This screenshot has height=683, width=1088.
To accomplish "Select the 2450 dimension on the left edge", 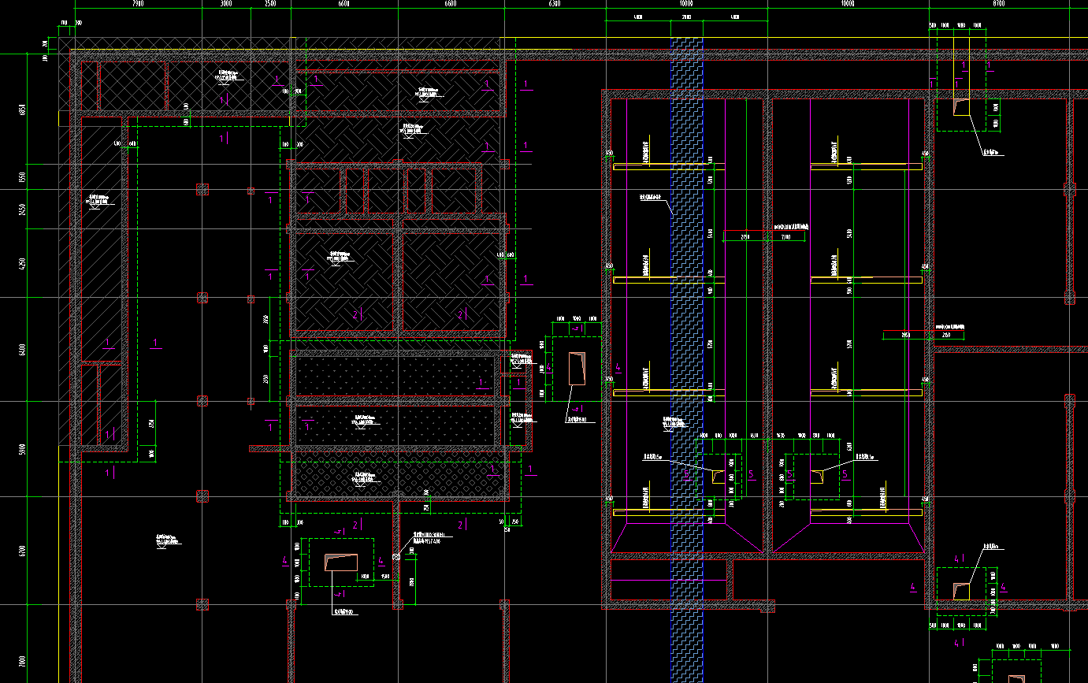I will [22, 211].
